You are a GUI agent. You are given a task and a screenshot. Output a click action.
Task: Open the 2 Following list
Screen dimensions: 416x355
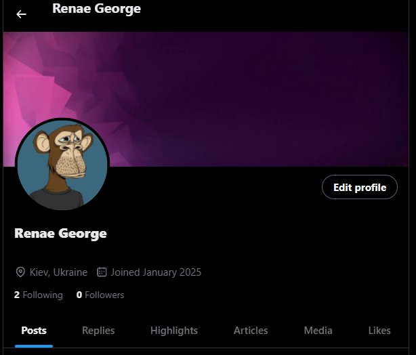coord(39,295)
